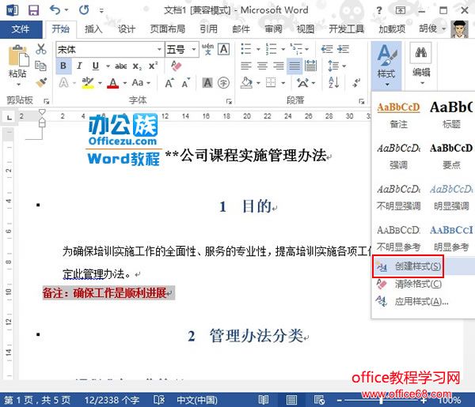Image resolution: width=475 pixels, height=407 pixels.
Task: Switch to the 审阅 tab
Action: (x=273, y=29)
